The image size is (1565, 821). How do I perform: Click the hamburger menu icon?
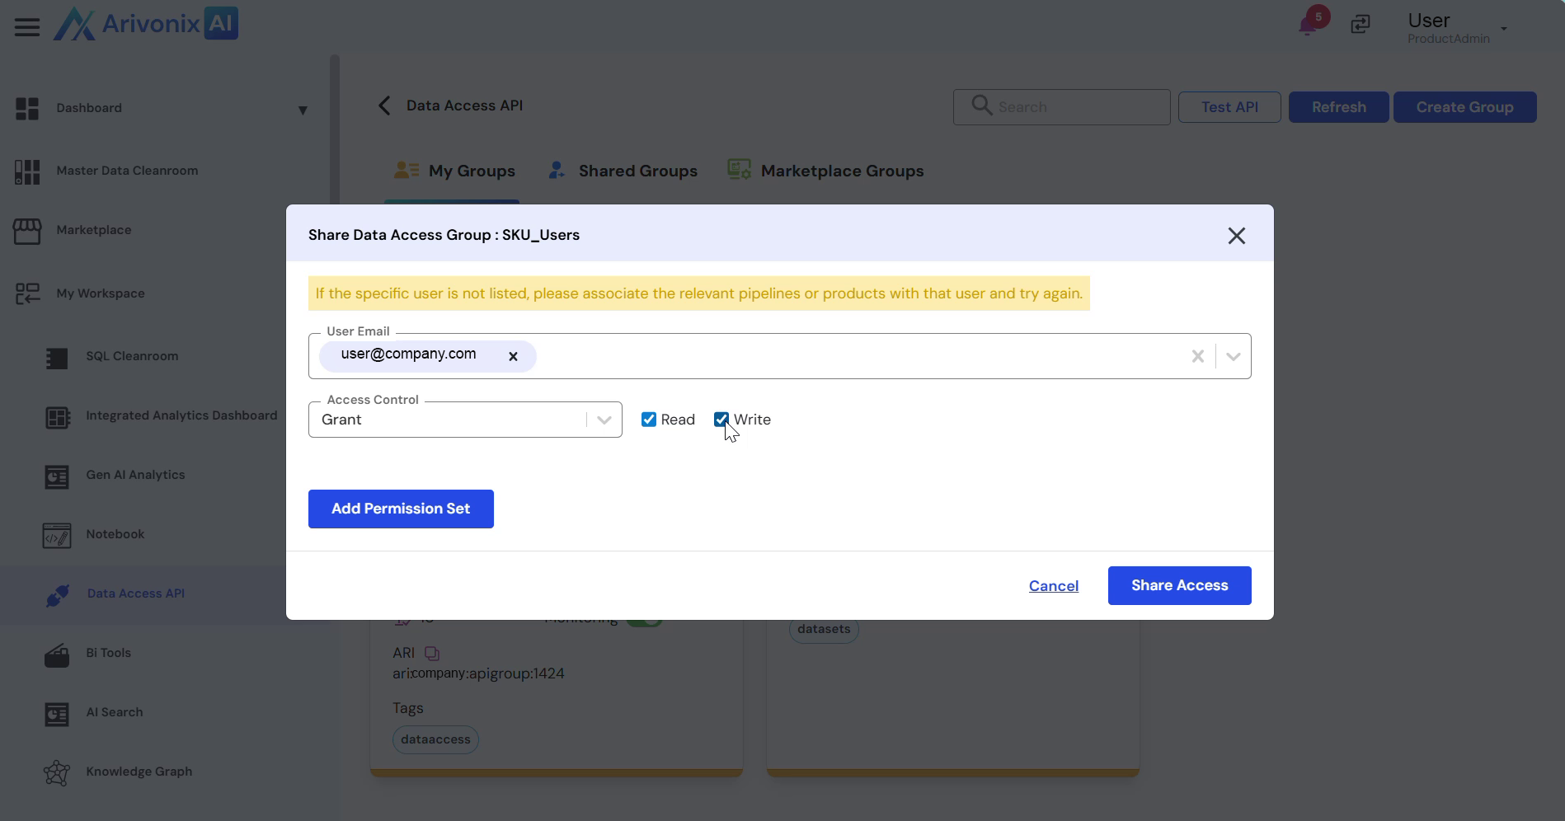[x=26, y=27]
